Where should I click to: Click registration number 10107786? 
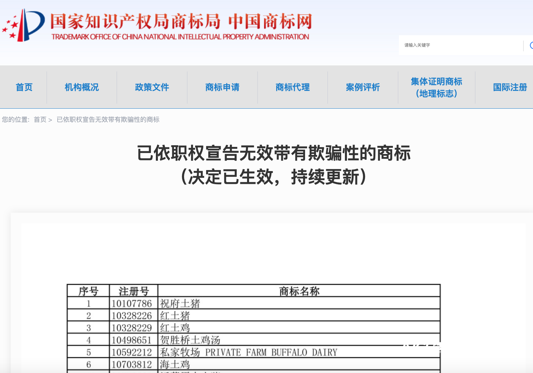click(132, 304)
